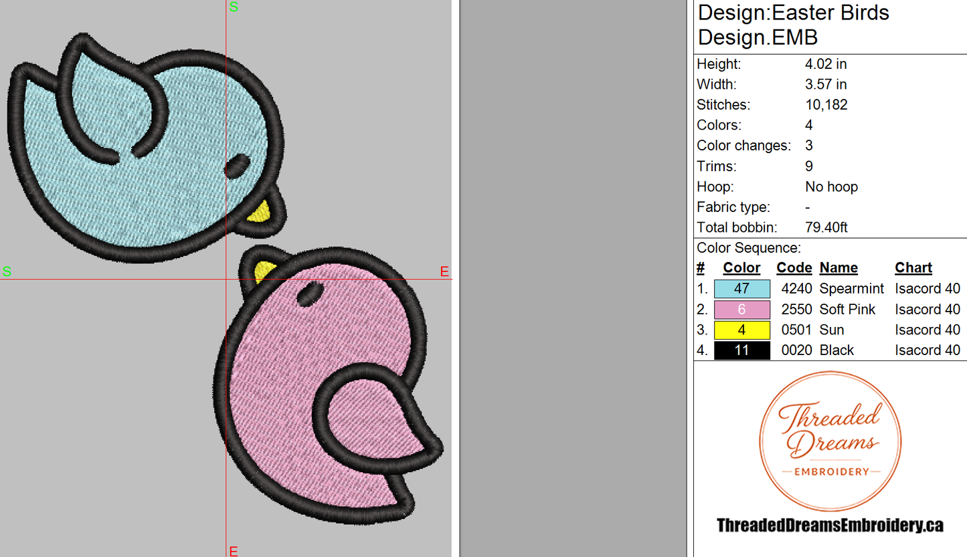
Task: Click the 'Code' column header
Action: (794, 268)
